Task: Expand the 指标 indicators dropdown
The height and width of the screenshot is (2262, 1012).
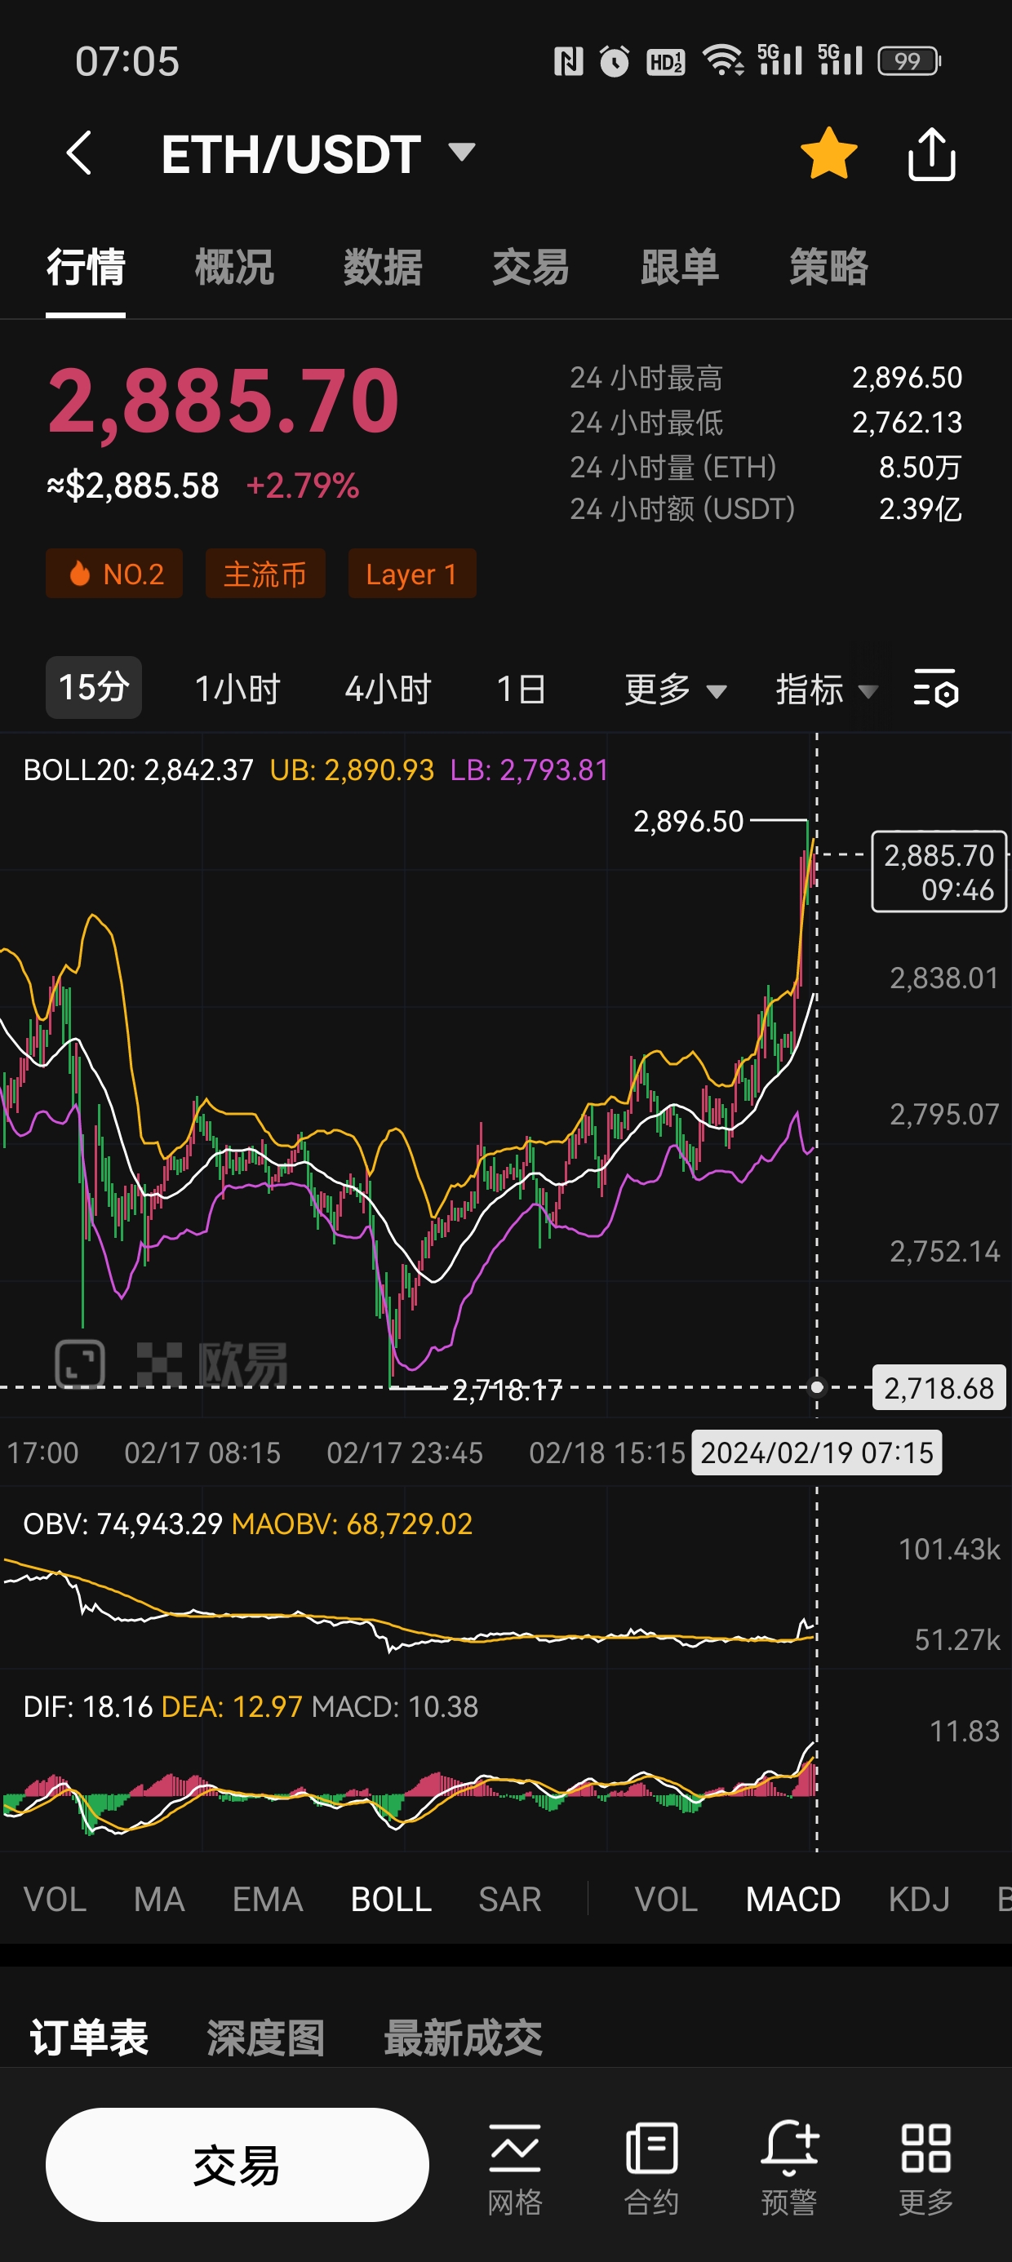Action: [x=826, y=690]
